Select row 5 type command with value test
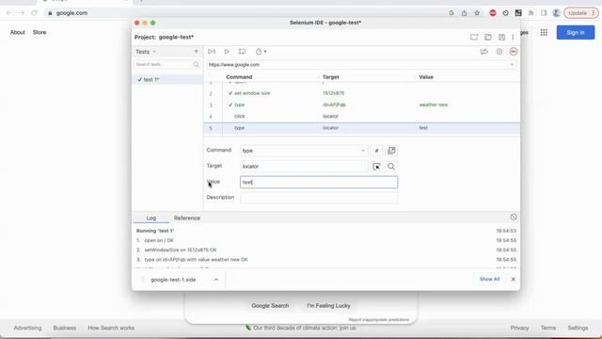The image size is (602, 339). click(361, 128)
